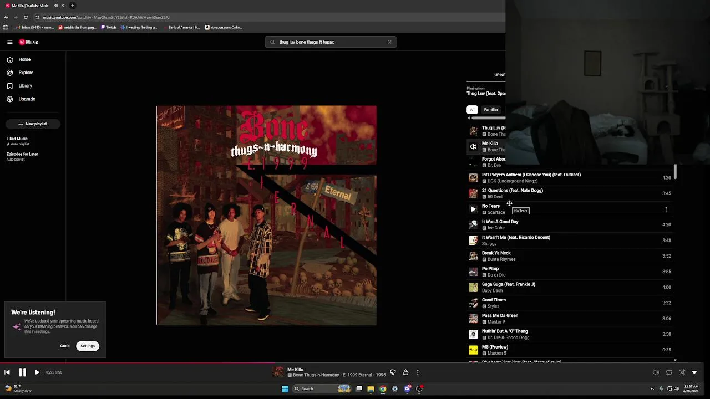The image size is (710, 399).
Task: Click M5 (Preview) thumbnail icon
Action: coord(473,350)
